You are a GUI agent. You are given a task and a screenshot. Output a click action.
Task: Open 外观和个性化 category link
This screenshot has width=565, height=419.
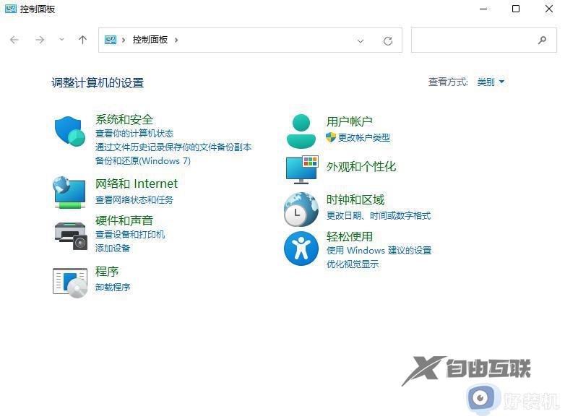tap(361, 167)
